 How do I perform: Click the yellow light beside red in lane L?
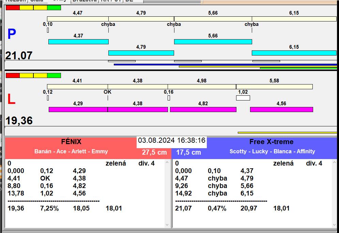point(26,75)
